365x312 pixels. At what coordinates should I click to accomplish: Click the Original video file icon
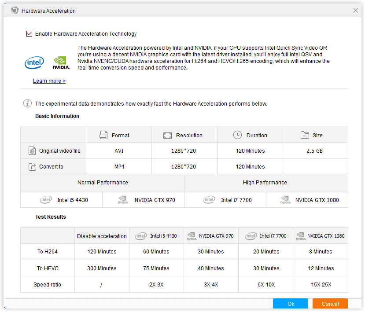pyautogui.click(x=32, y=151)
